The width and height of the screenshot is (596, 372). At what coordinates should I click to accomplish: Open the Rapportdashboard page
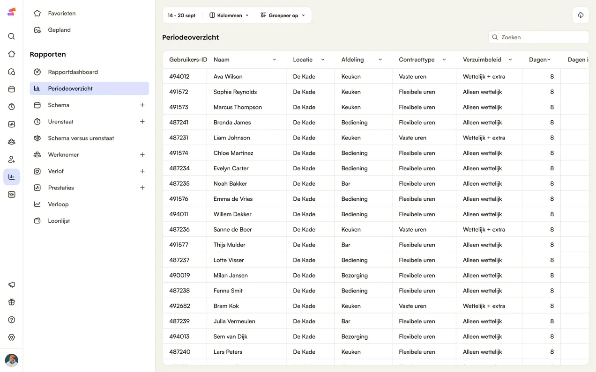coord(89,72)
